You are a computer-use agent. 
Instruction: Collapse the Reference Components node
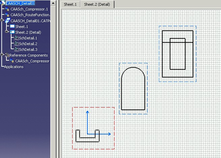pyautogui.click(x=2, y=55)
